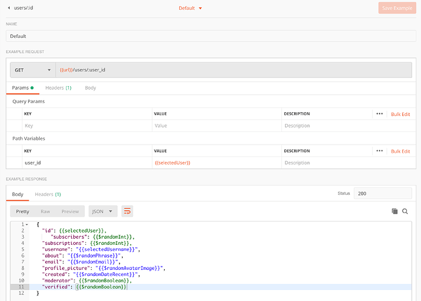Collapse the JSON fold arrow at line 1
The width and height of the screenshot is (421, 301).
[27, 225]
